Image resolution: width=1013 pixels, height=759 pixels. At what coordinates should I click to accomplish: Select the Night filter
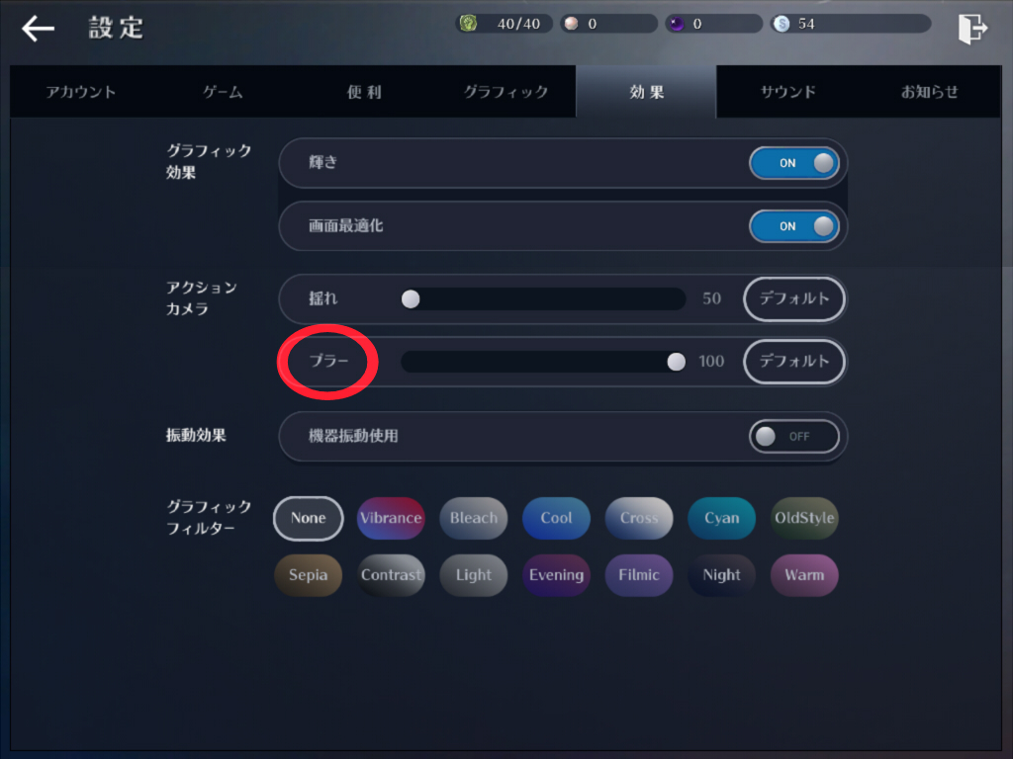click(721, 575)
